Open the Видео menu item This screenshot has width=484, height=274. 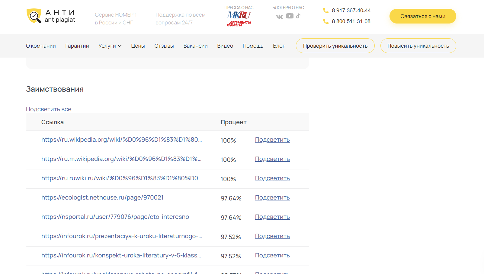225,46
